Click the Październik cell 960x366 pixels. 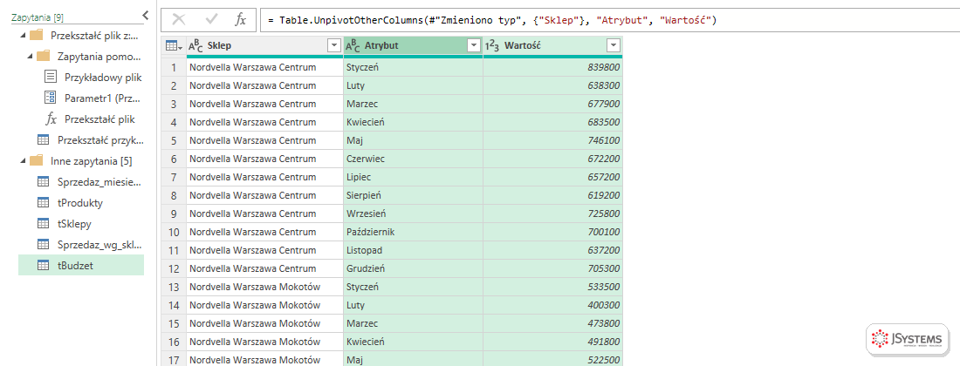tap(414, 232)
